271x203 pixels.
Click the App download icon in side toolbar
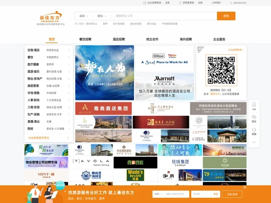click(x=254, y=105)
